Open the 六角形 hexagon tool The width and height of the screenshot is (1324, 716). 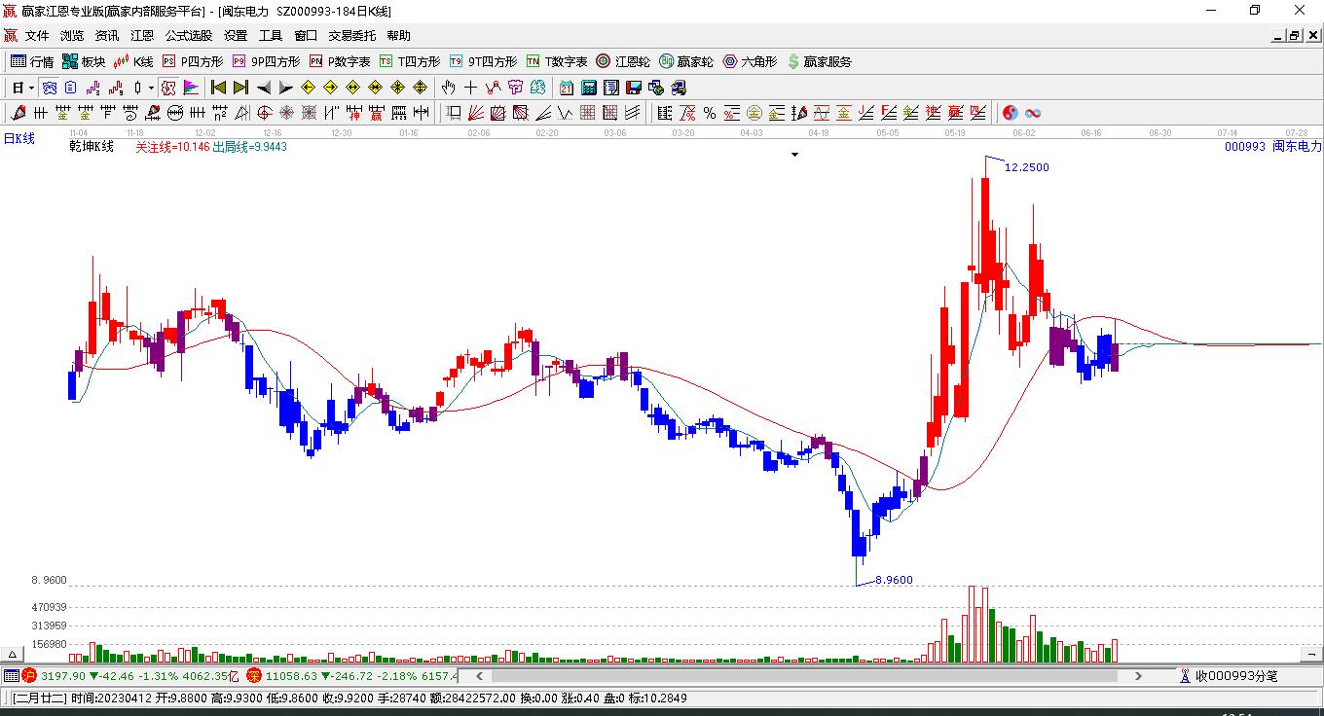click(750, 61)
